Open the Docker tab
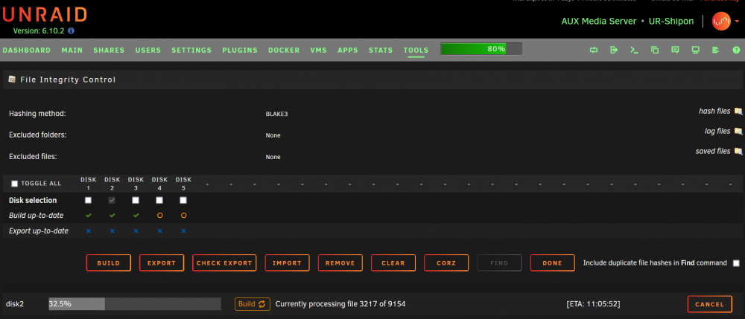Image resolution: width=745 pixels, height=319 pixels. click(284, 51)
